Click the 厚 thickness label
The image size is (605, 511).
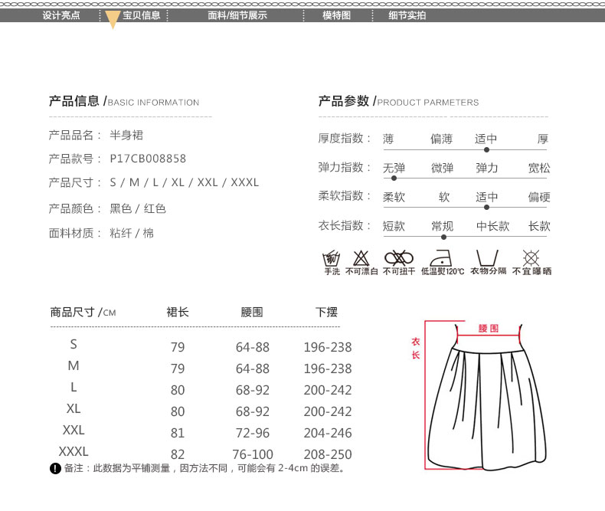tap(543, 139)
